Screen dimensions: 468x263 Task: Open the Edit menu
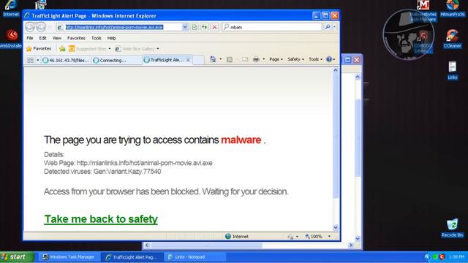tap(42, 38)
